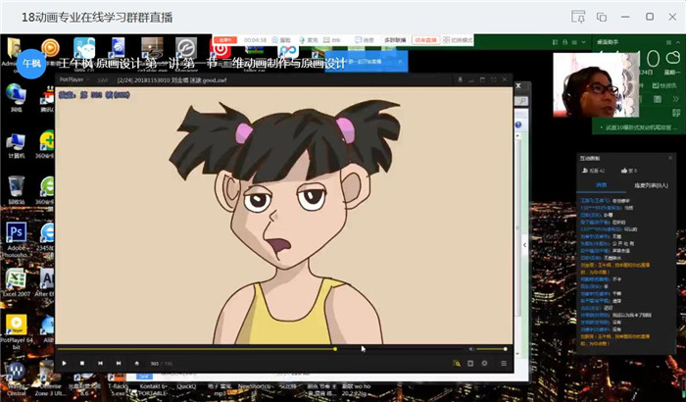Skip to next file in PotPlayer

coord(119,363)
